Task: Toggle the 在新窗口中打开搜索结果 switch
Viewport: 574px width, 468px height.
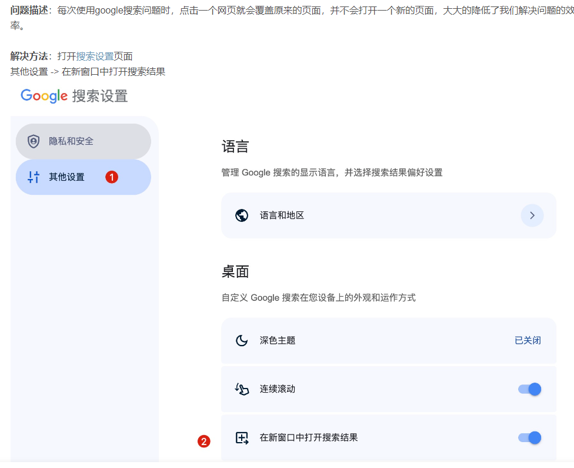Action: click(529, 437)
